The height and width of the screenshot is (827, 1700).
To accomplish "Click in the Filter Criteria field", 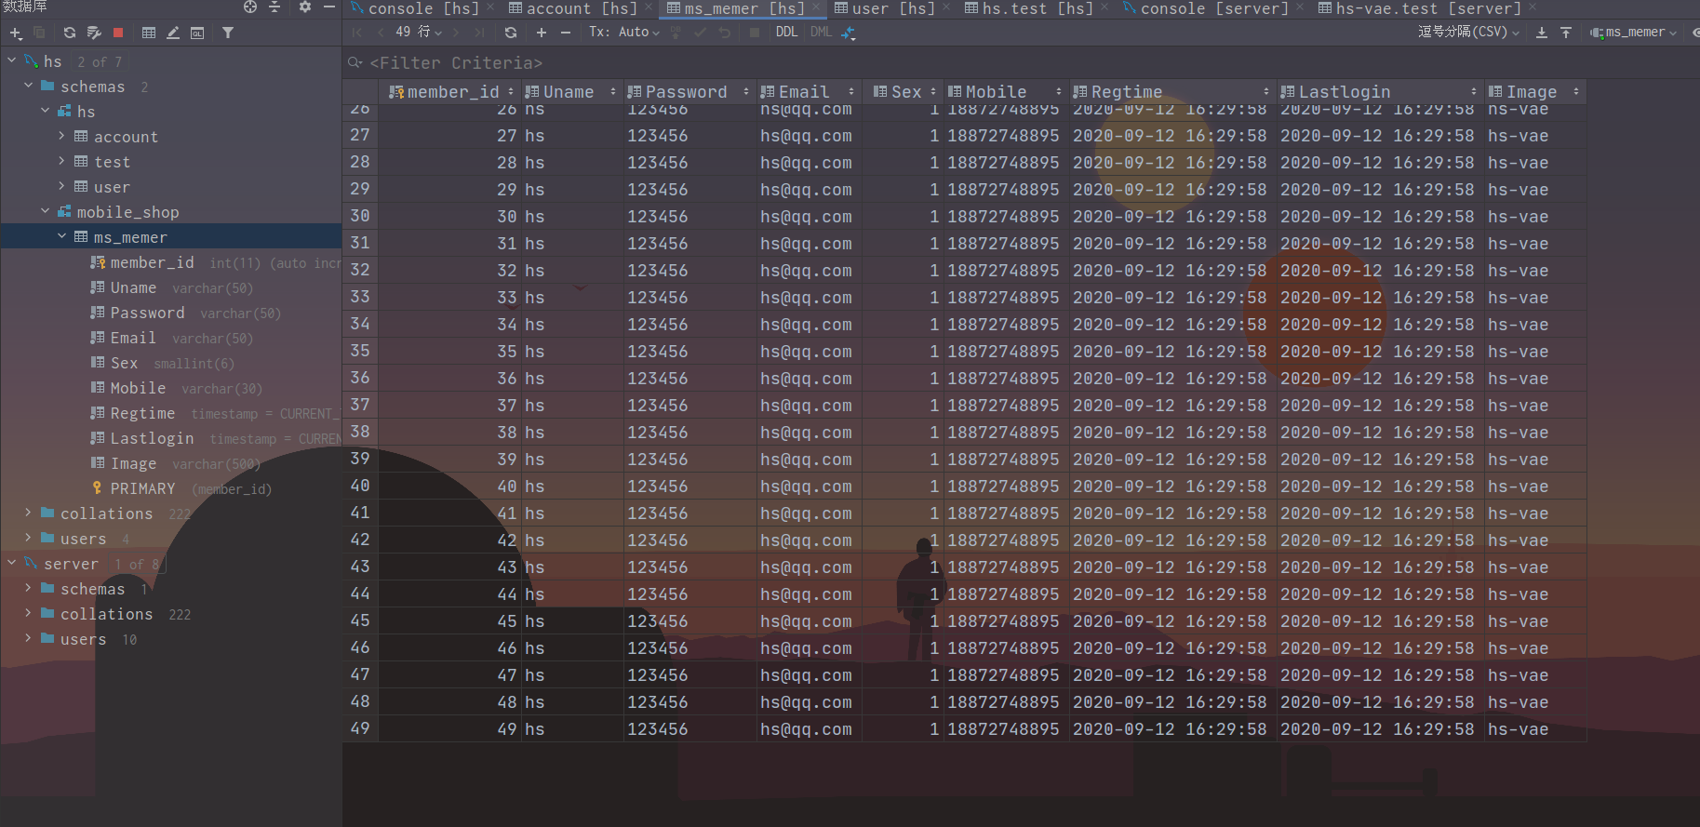I will point(1020,62).
